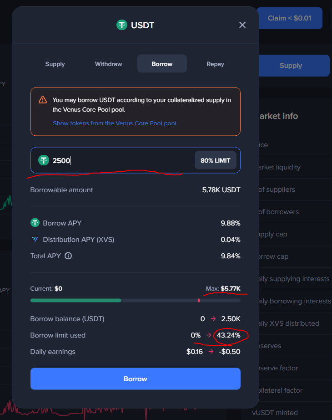Click arrow in Daily earnings row
Screen dimensions: 332x420
[211, 351]
